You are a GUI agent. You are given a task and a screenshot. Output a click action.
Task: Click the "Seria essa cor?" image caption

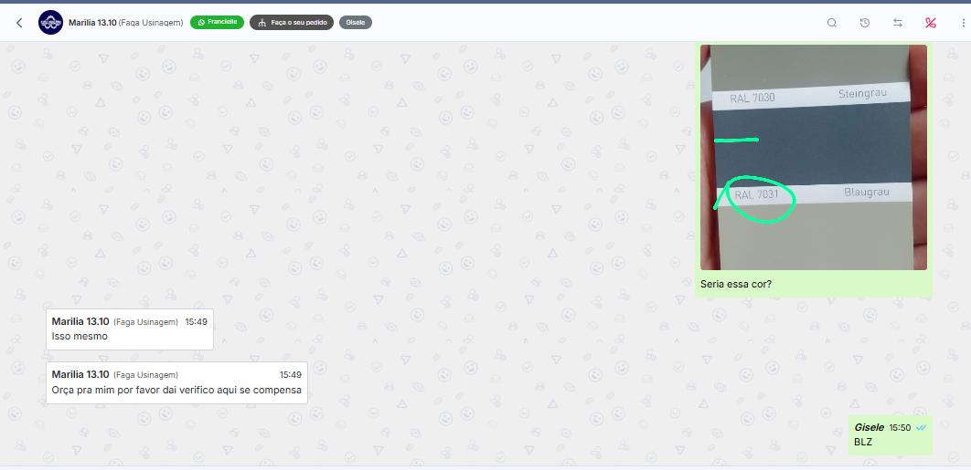click(736, 284)
